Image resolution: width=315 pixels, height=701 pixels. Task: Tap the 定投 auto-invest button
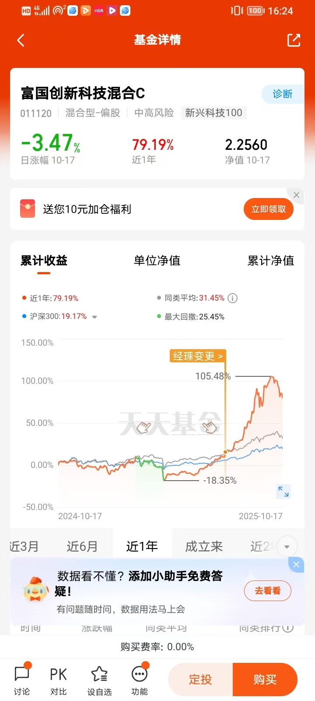coord(200,680)
